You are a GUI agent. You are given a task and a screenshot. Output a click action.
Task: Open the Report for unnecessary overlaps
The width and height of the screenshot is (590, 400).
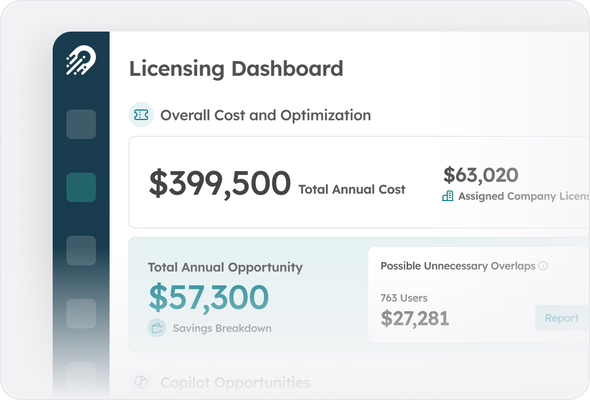coord(561,317)
